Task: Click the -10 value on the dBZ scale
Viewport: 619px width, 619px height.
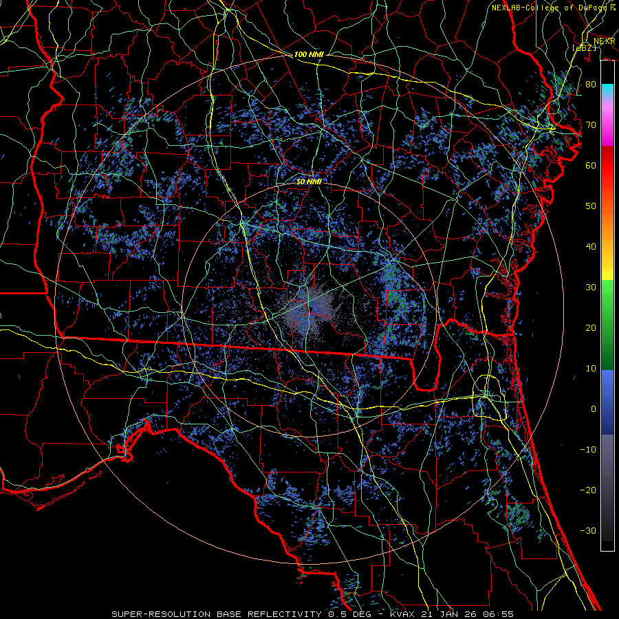Action: (x=588, y=449)
